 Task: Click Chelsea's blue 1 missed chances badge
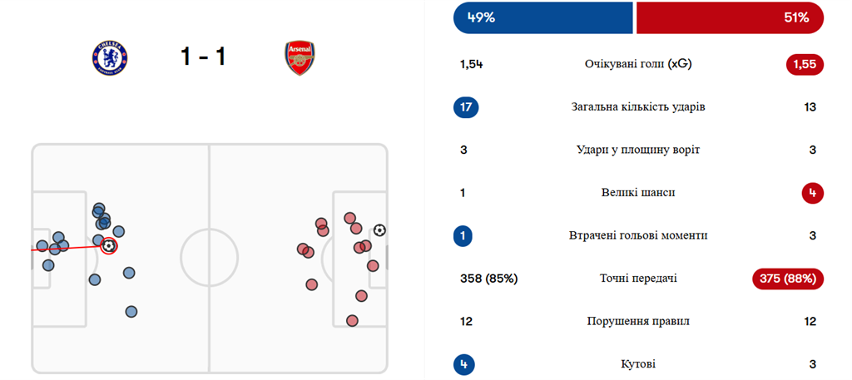463,235
